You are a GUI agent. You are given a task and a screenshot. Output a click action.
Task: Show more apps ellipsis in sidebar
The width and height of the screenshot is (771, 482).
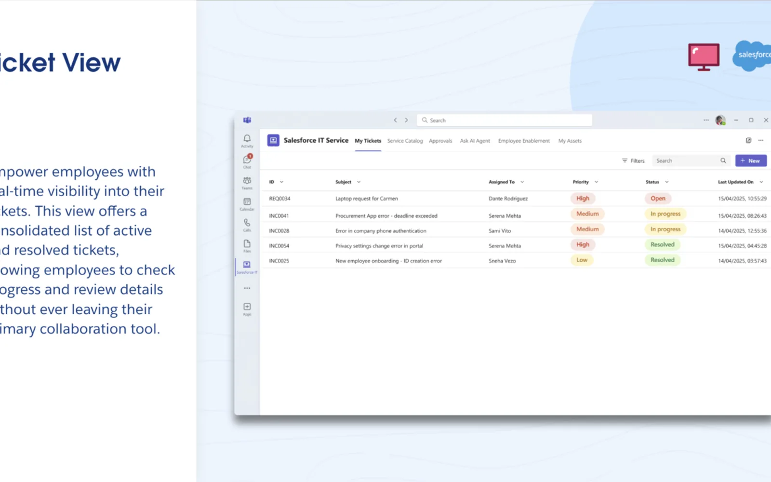coord(247,288)
